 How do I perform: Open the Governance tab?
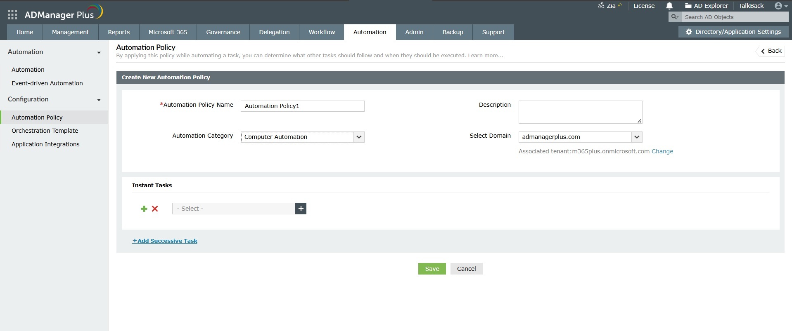(223, 32)
